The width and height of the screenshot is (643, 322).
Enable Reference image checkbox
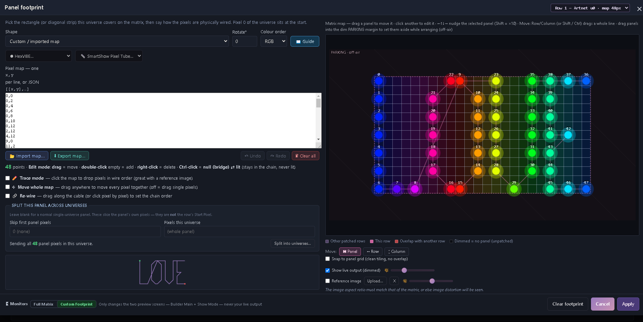coord(327,281)
